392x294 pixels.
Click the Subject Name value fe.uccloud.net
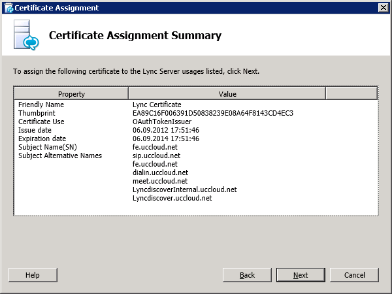point(155,147)
